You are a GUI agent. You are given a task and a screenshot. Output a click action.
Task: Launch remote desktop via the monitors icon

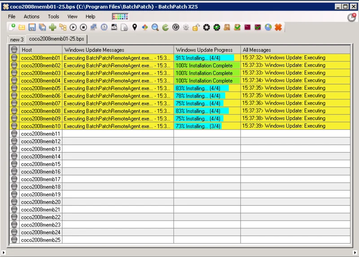pos(93,27)
